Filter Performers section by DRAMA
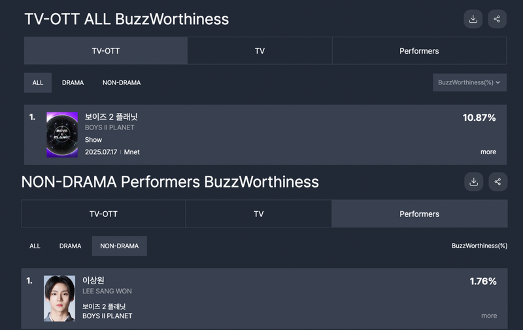The height and width of the screenshot is (330, 523). tap(70, 246)
